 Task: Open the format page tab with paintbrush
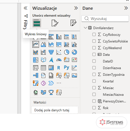[x=55, y=23]
